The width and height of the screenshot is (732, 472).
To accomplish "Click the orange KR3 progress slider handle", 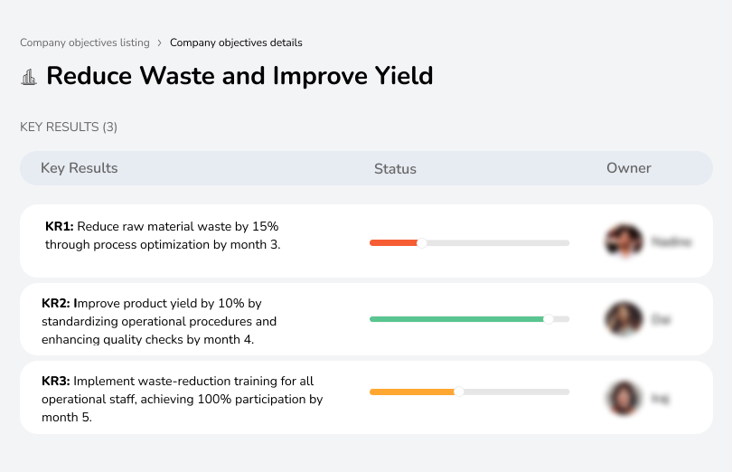I will [x=459, y=392].
